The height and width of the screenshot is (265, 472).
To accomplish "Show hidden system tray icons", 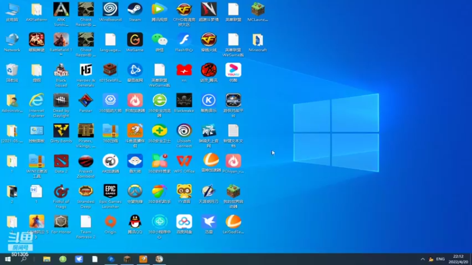I will (x=422, y=259).
